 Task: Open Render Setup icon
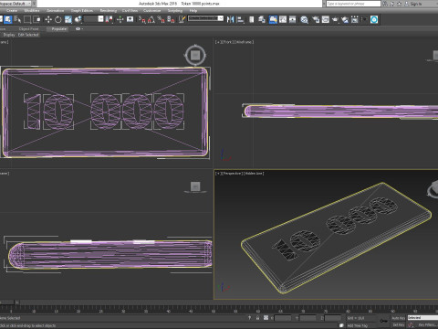coord(316,20)
